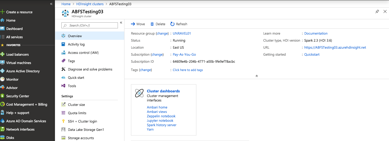Click the SSH + Cluster login key icon

(x=63, y=121)
